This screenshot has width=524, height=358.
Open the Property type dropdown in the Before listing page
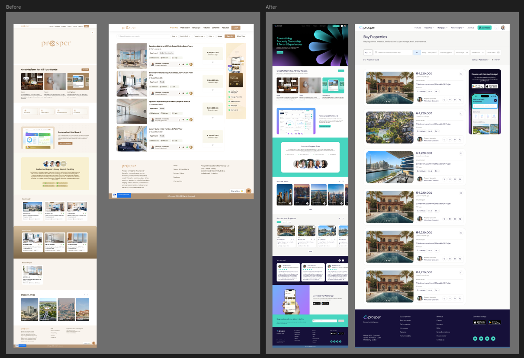pos(200,36)
